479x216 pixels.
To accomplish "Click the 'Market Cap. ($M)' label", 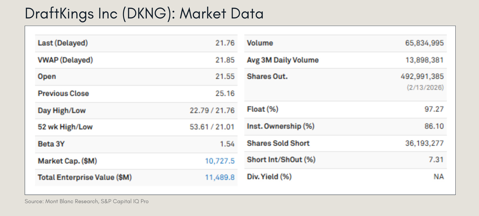I will [67, 161].
